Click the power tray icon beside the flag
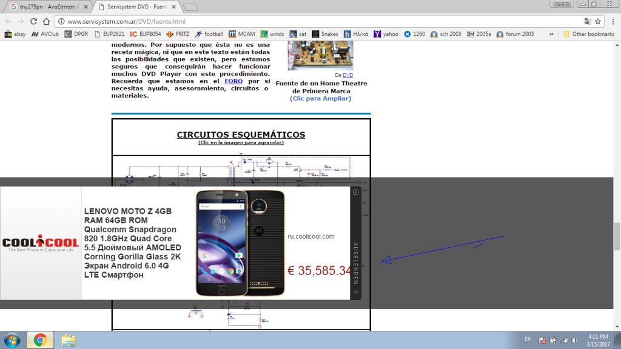 [x=553, y=341]
